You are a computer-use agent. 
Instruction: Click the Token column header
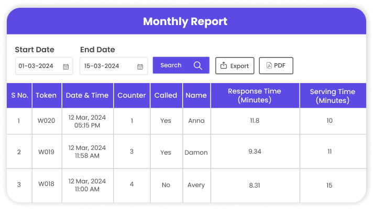[x=46, y=96]
